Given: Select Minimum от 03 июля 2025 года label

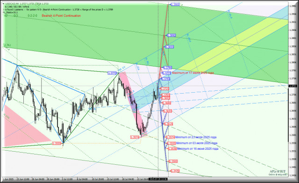Looking at the screenshot, I should pos(197,143).
